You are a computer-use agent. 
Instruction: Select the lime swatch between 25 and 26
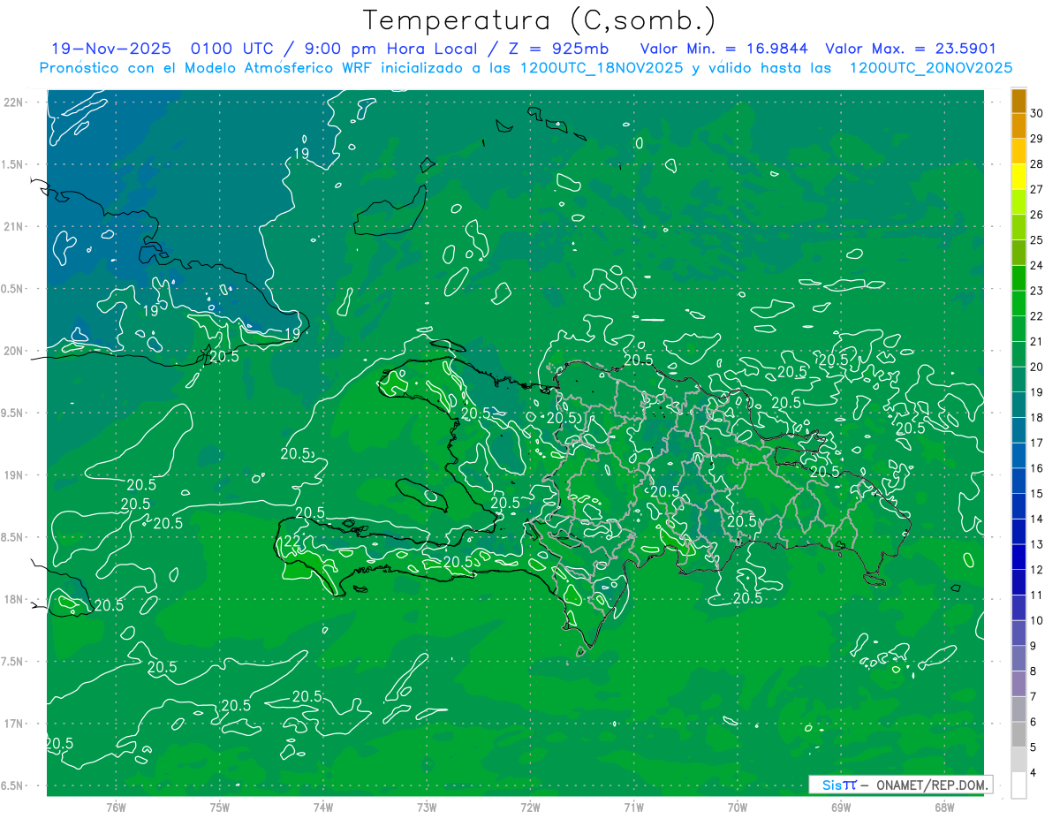(x=1019, y=227)
